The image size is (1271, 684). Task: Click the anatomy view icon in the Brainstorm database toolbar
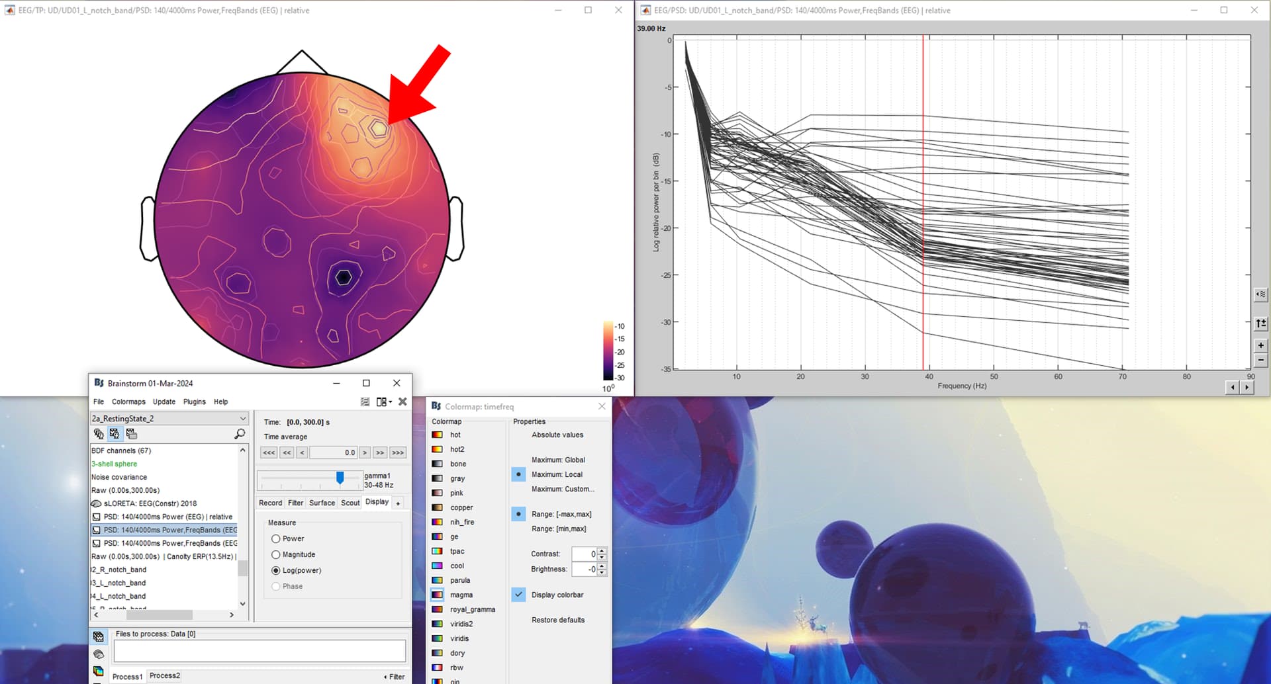pyautogui.click(x=99, y=434)
